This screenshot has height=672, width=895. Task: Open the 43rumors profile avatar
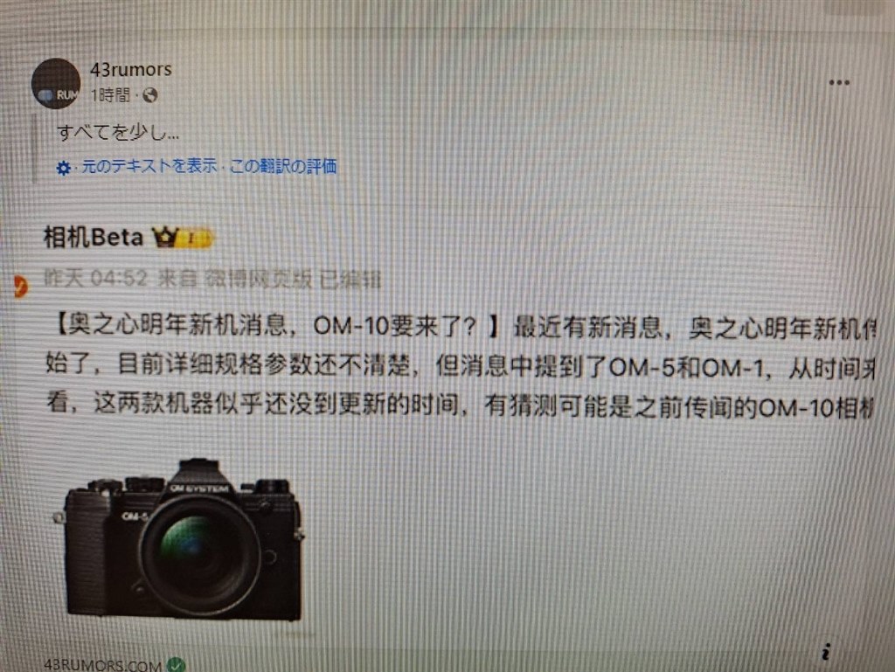(x=55, y=83)
